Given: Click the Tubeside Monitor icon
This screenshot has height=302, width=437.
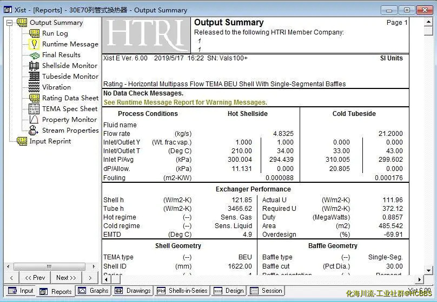Looking at the screenshot, I should coord(34,76).
